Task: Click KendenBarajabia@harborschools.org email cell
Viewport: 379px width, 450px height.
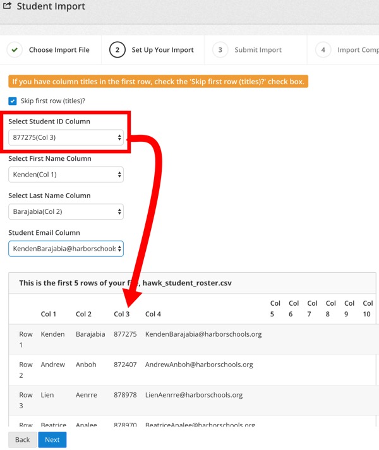Action: click(203, 334)
